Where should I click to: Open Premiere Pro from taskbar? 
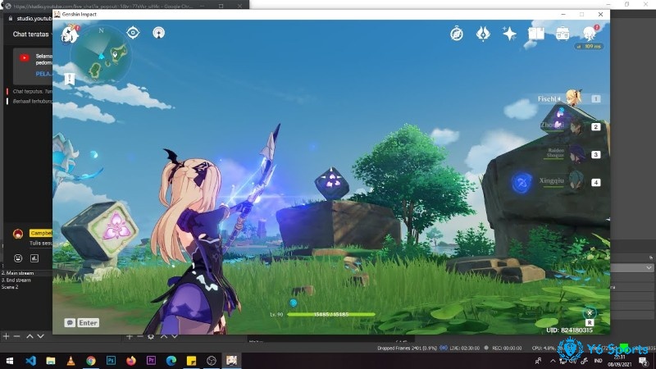tap(151, 360)
